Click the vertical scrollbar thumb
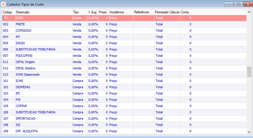This screenshot has height=138, width=253. coord(249,72)
